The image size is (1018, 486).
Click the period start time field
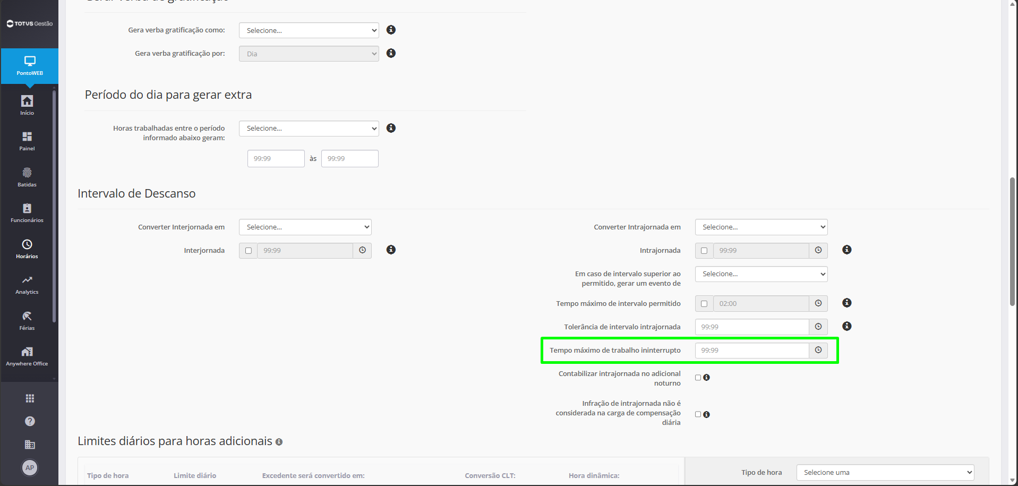click(x=276, y=158)
